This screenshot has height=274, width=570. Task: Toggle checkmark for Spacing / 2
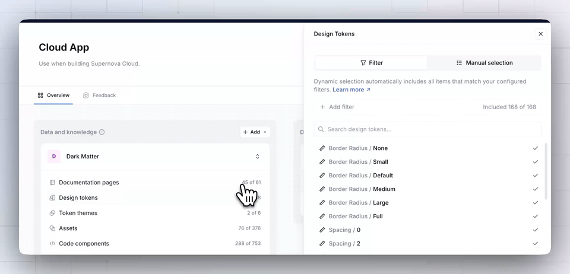535,244
